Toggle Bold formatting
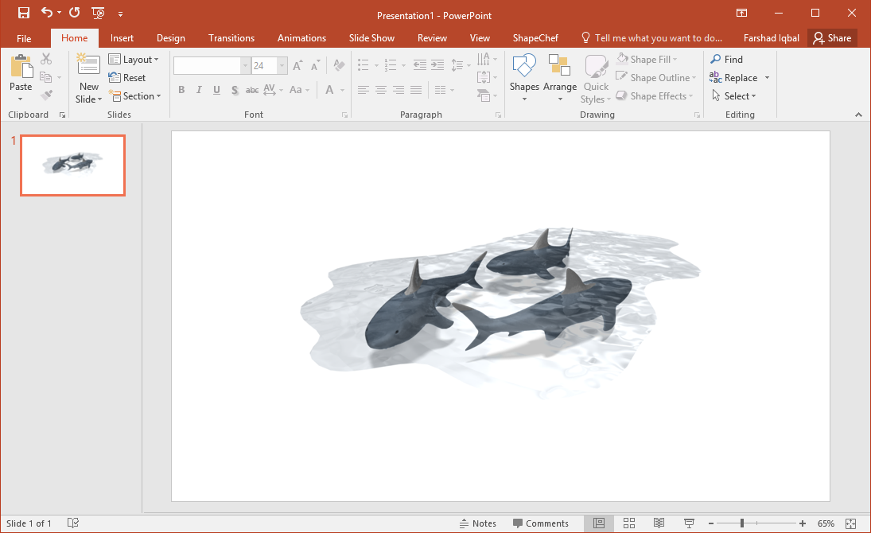This screenshot has height=533, width=871. pyautogui.click(x=181, y=90)
